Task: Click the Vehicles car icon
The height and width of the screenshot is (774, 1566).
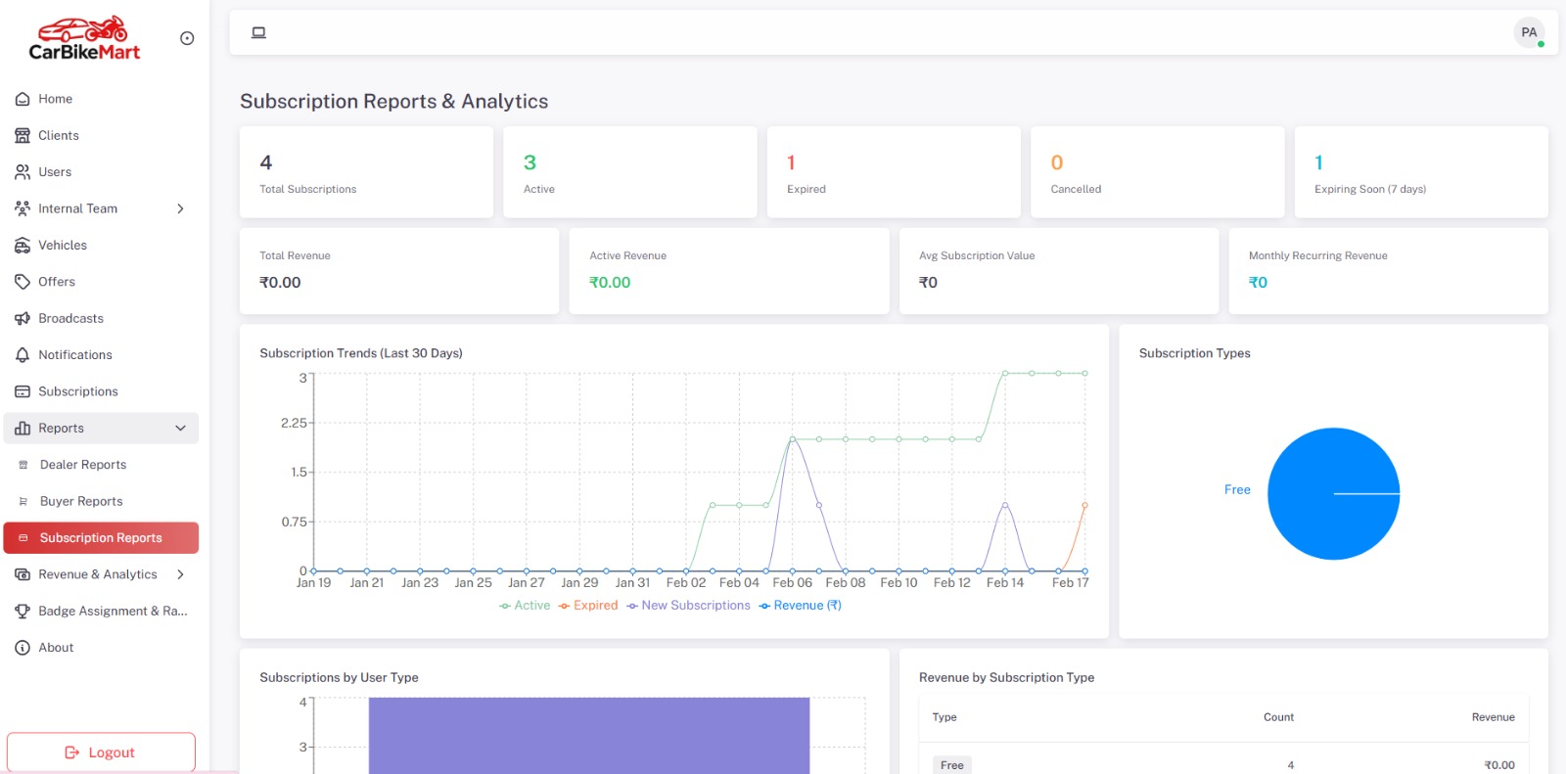Action: 23,245
